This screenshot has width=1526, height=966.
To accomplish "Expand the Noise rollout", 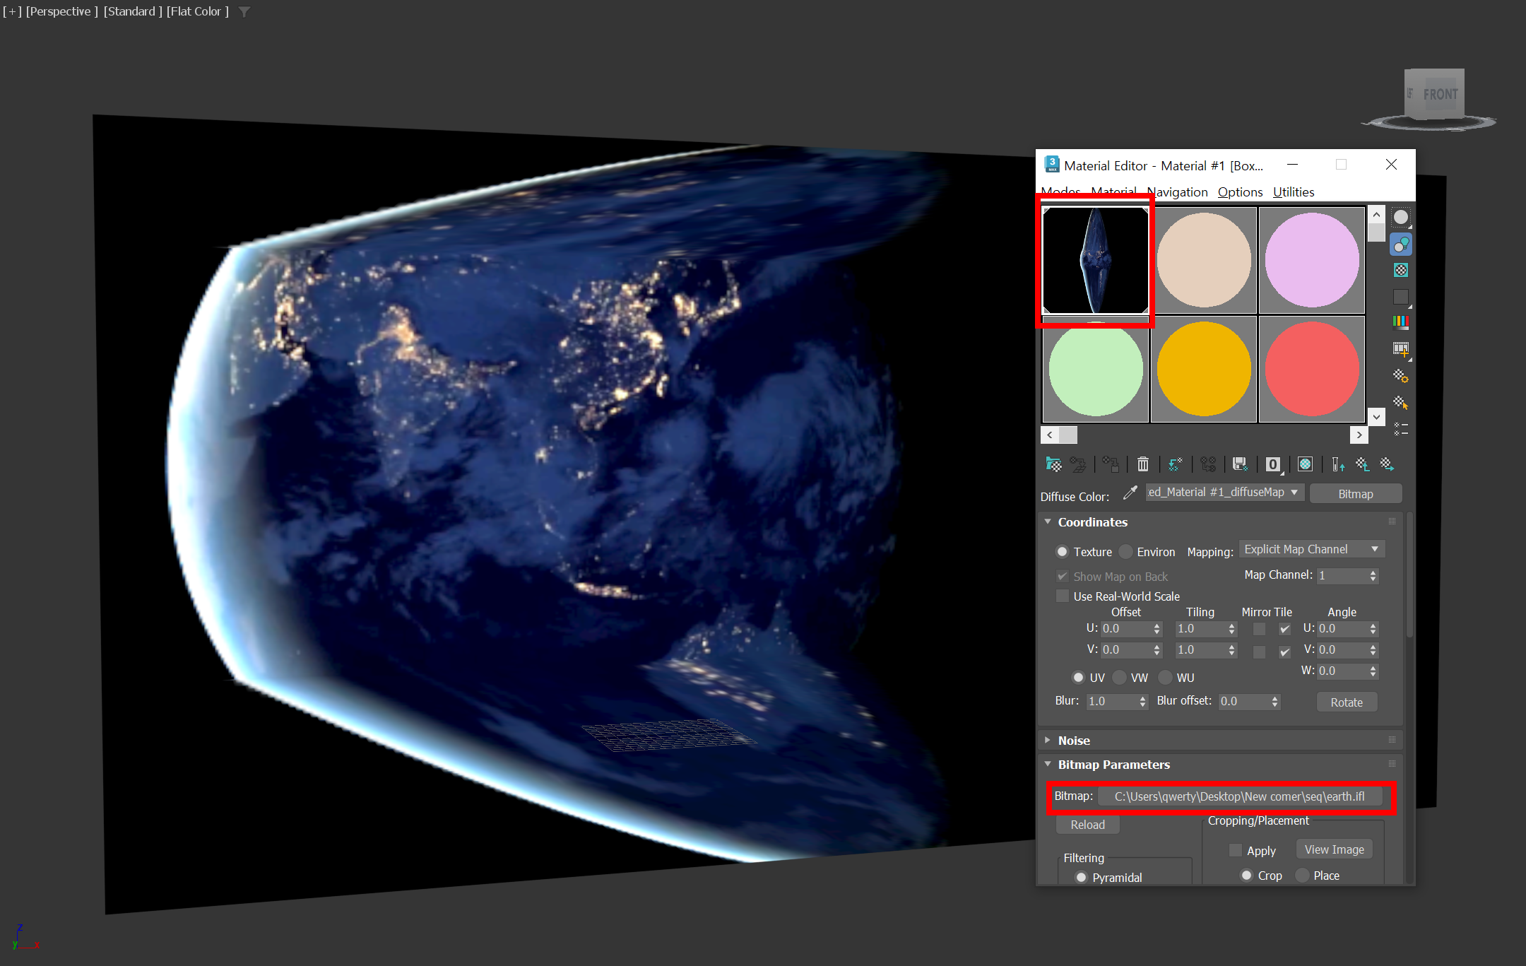I will coord(1074,741).
